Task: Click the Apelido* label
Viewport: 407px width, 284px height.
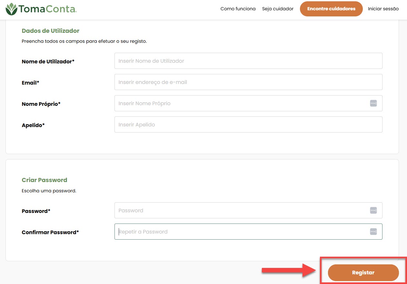Action: 33,125
